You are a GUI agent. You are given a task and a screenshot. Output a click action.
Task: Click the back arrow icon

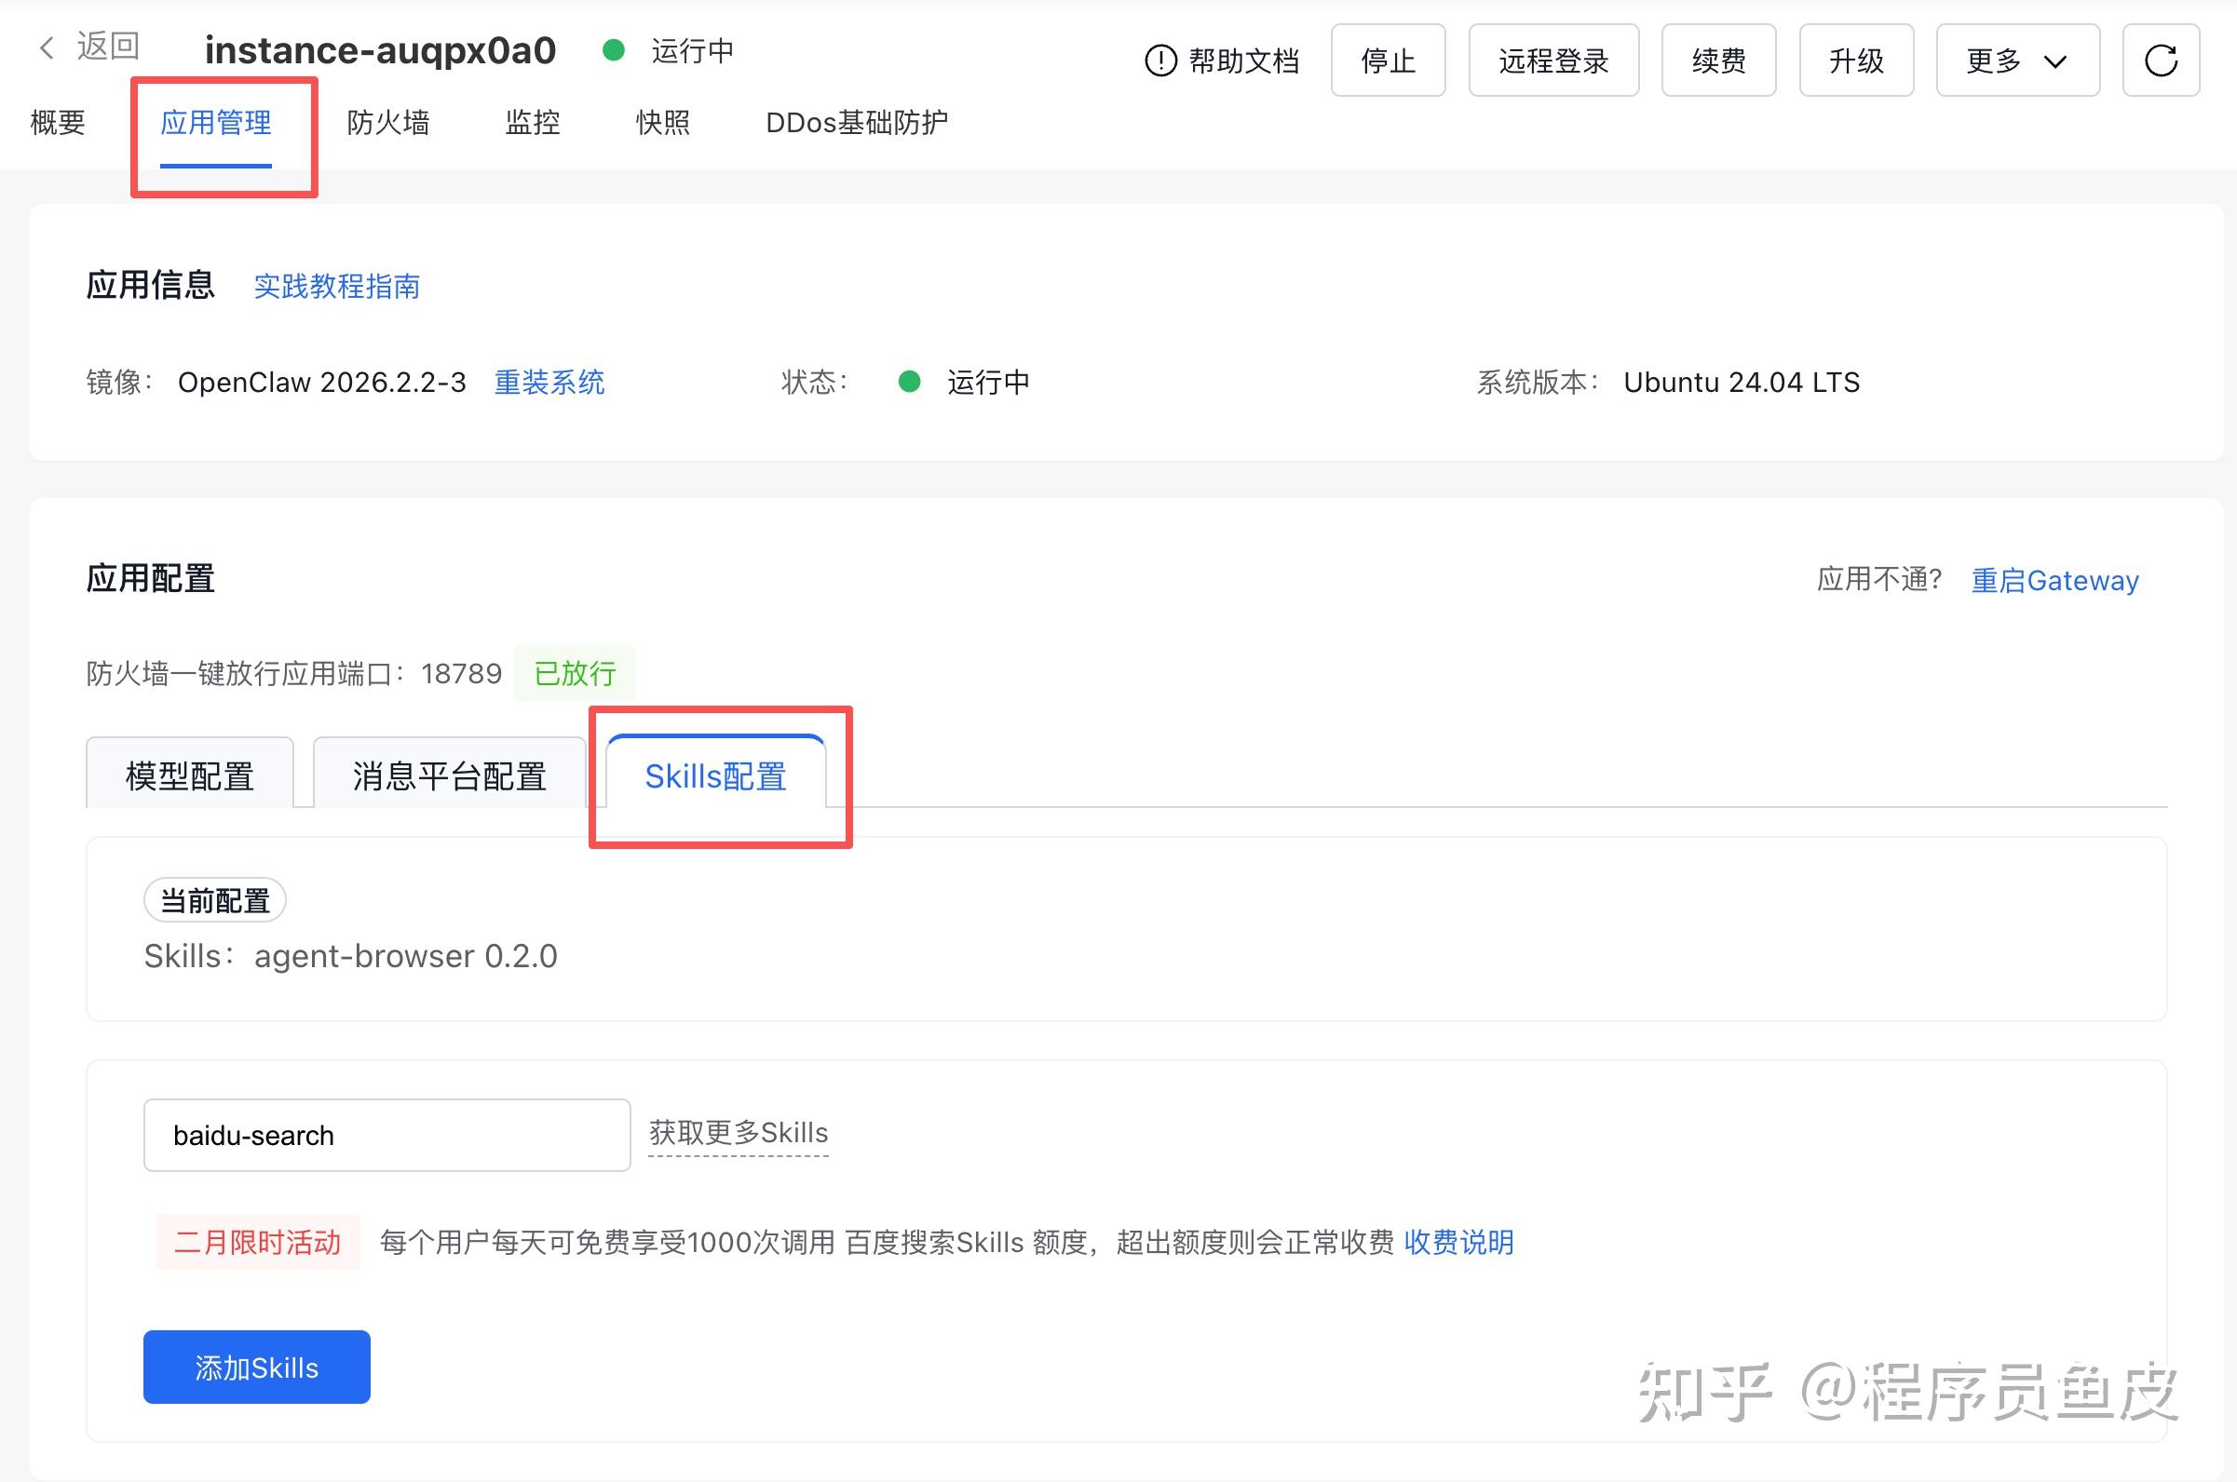point(47,47)
